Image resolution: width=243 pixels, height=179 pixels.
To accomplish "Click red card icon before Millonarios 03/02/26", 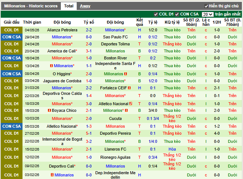I will (52, 175).
